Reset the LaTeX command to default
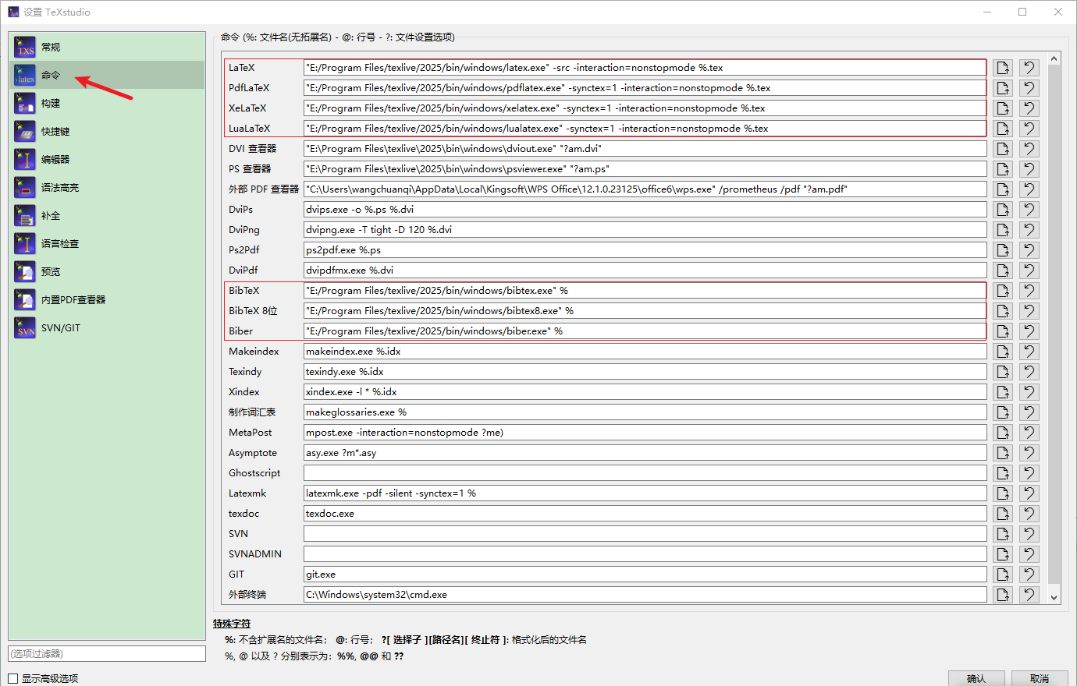1077x686 pixels. [1029, 68]
